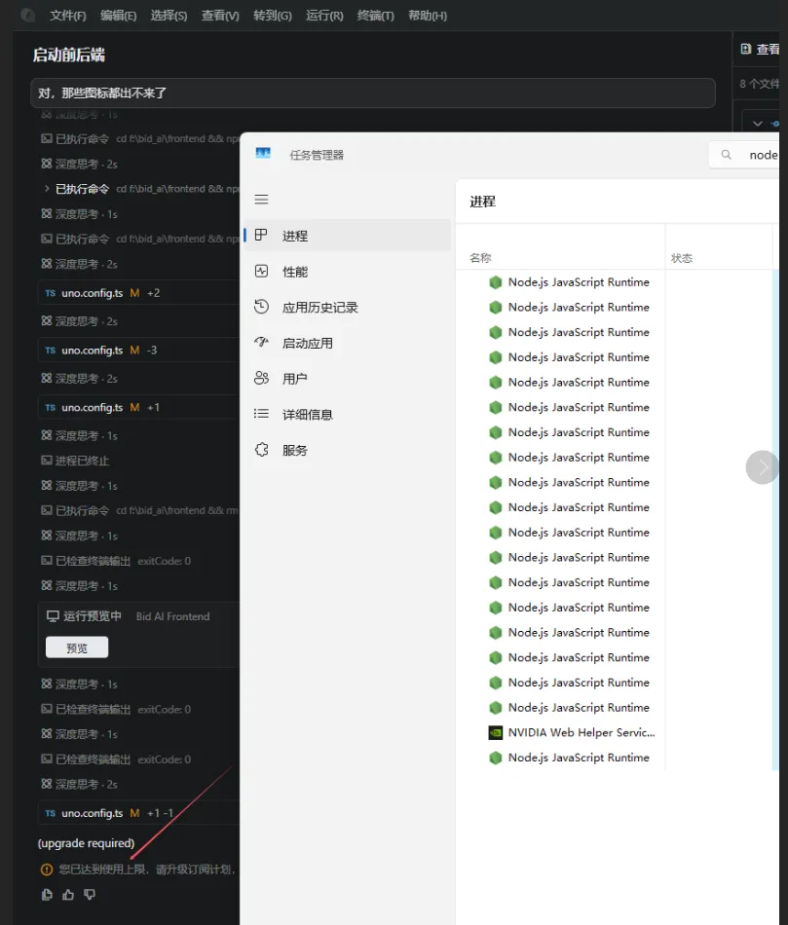The height and width of the screenshot is (925, 788).
Task: Click the thumbs down feedback icon
Action: click(x=90, y=895)
